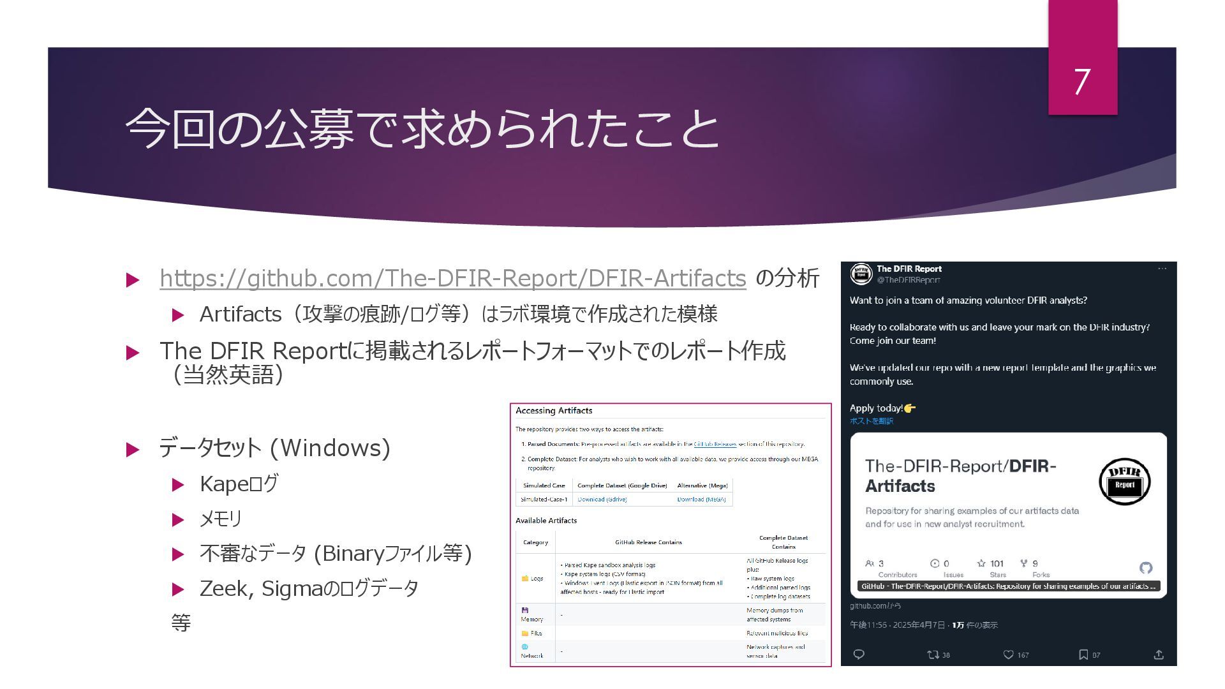Click the slide title '今回の公募で求められたこと'
The image size is (1225, 689).
click(422, 129)
